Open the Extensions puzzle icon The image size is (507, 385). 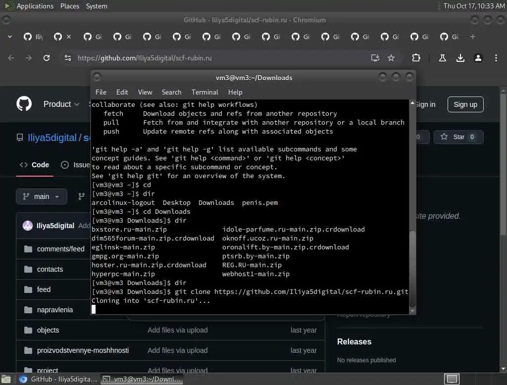[416, 58]
